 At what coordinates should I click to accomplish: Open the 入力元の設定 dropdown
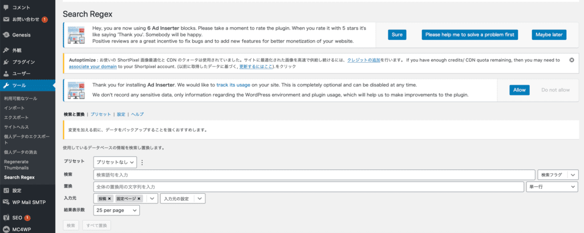pyautogui.click(x=182, y=199)
